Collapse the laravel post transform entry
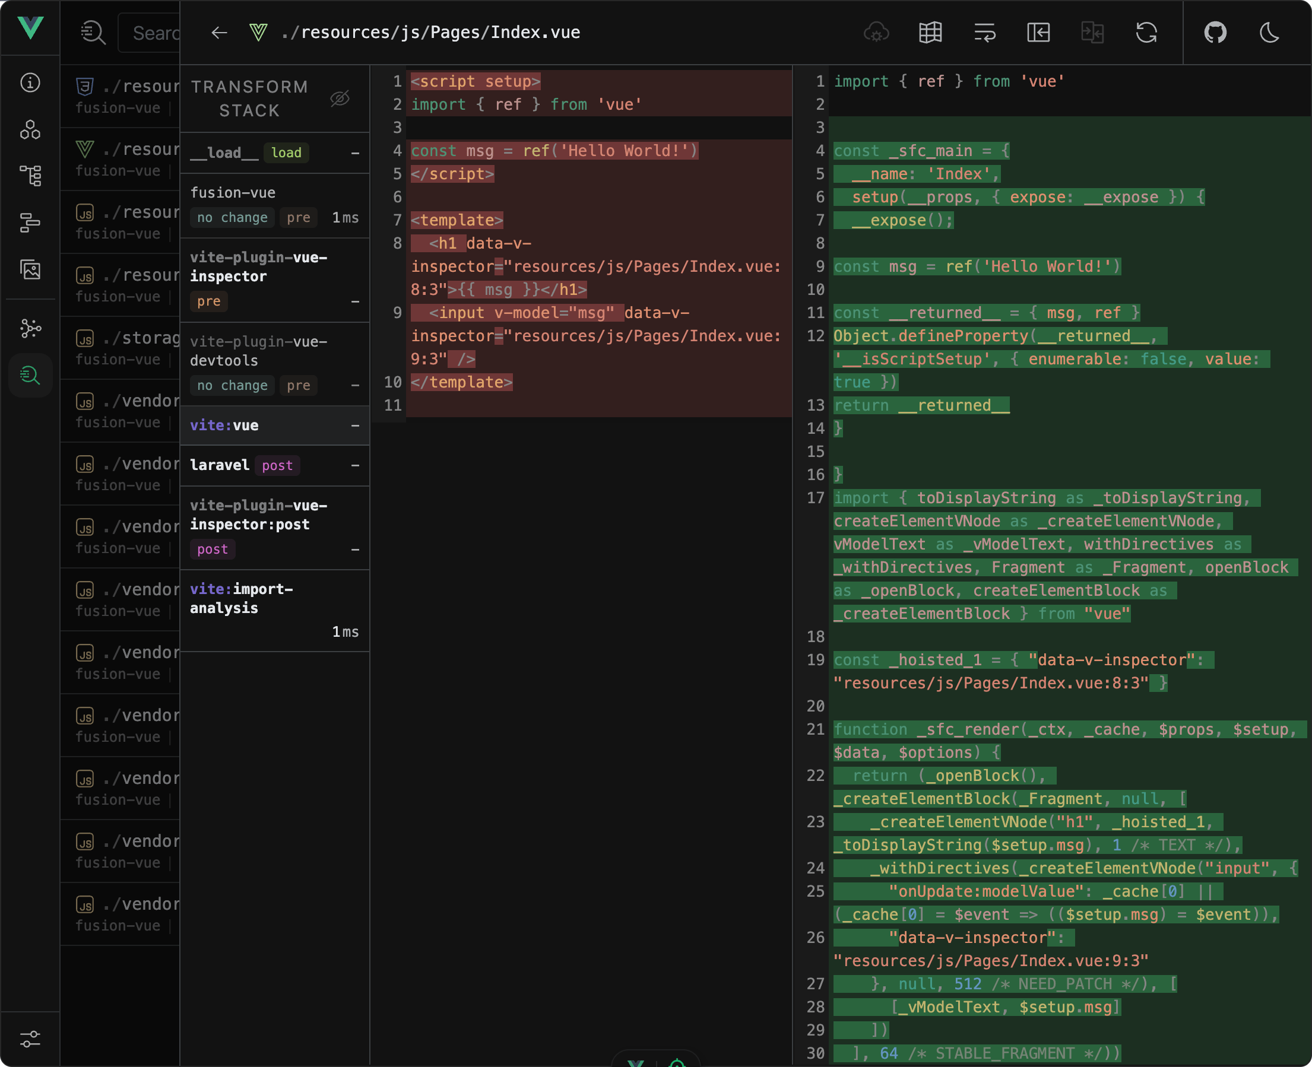The width and height of the screenshot is (1312, 1067). coord(356,465)
